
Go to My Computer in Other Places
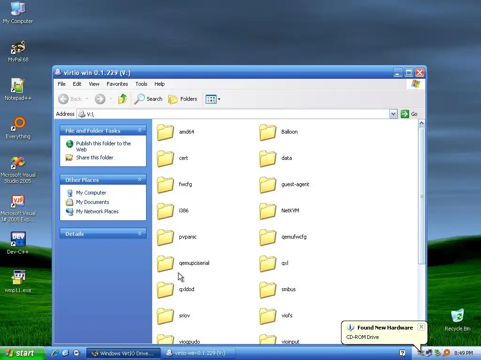tap(91, 193)
